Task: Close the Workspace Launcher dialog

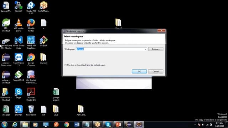Action: [161, 31]
